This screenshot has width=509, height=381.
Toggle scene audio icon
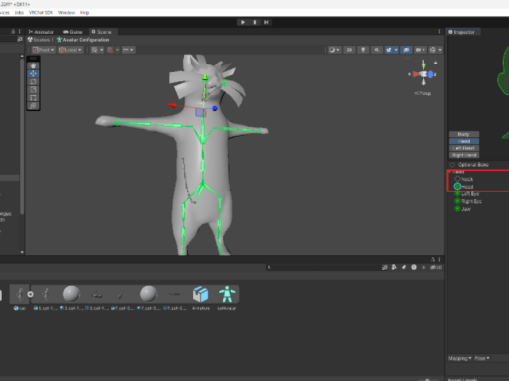[377, 50]
